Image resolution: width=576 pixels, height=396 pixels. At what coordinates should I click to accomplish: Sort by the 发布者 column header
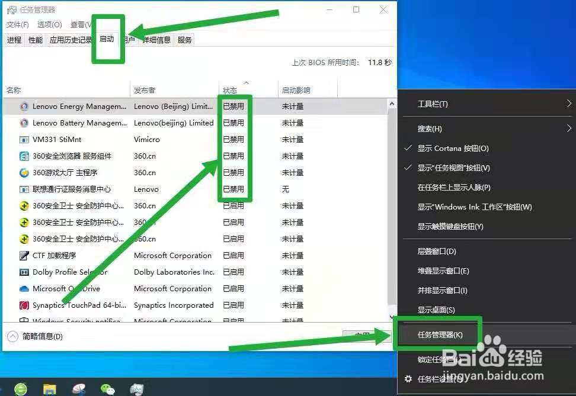tap(174, 90)
